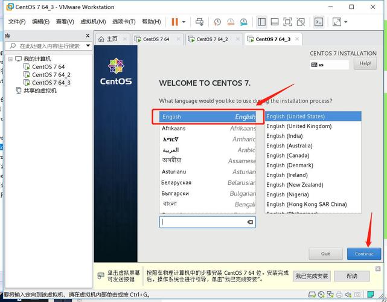Select English (Hong Kong SAR China) locale

point(313,204)
